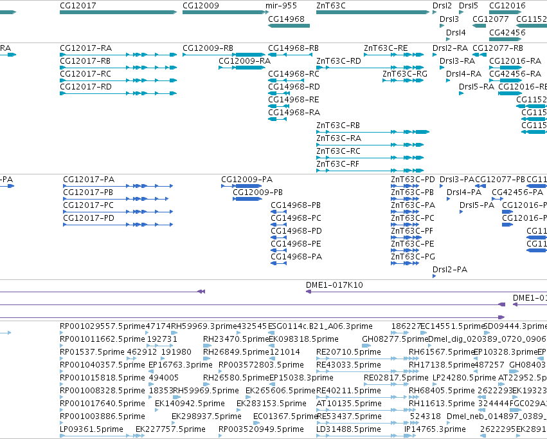The image size is (547, 439).
Task: Open the Drsl4 gene label
Action: click(456, 33)
